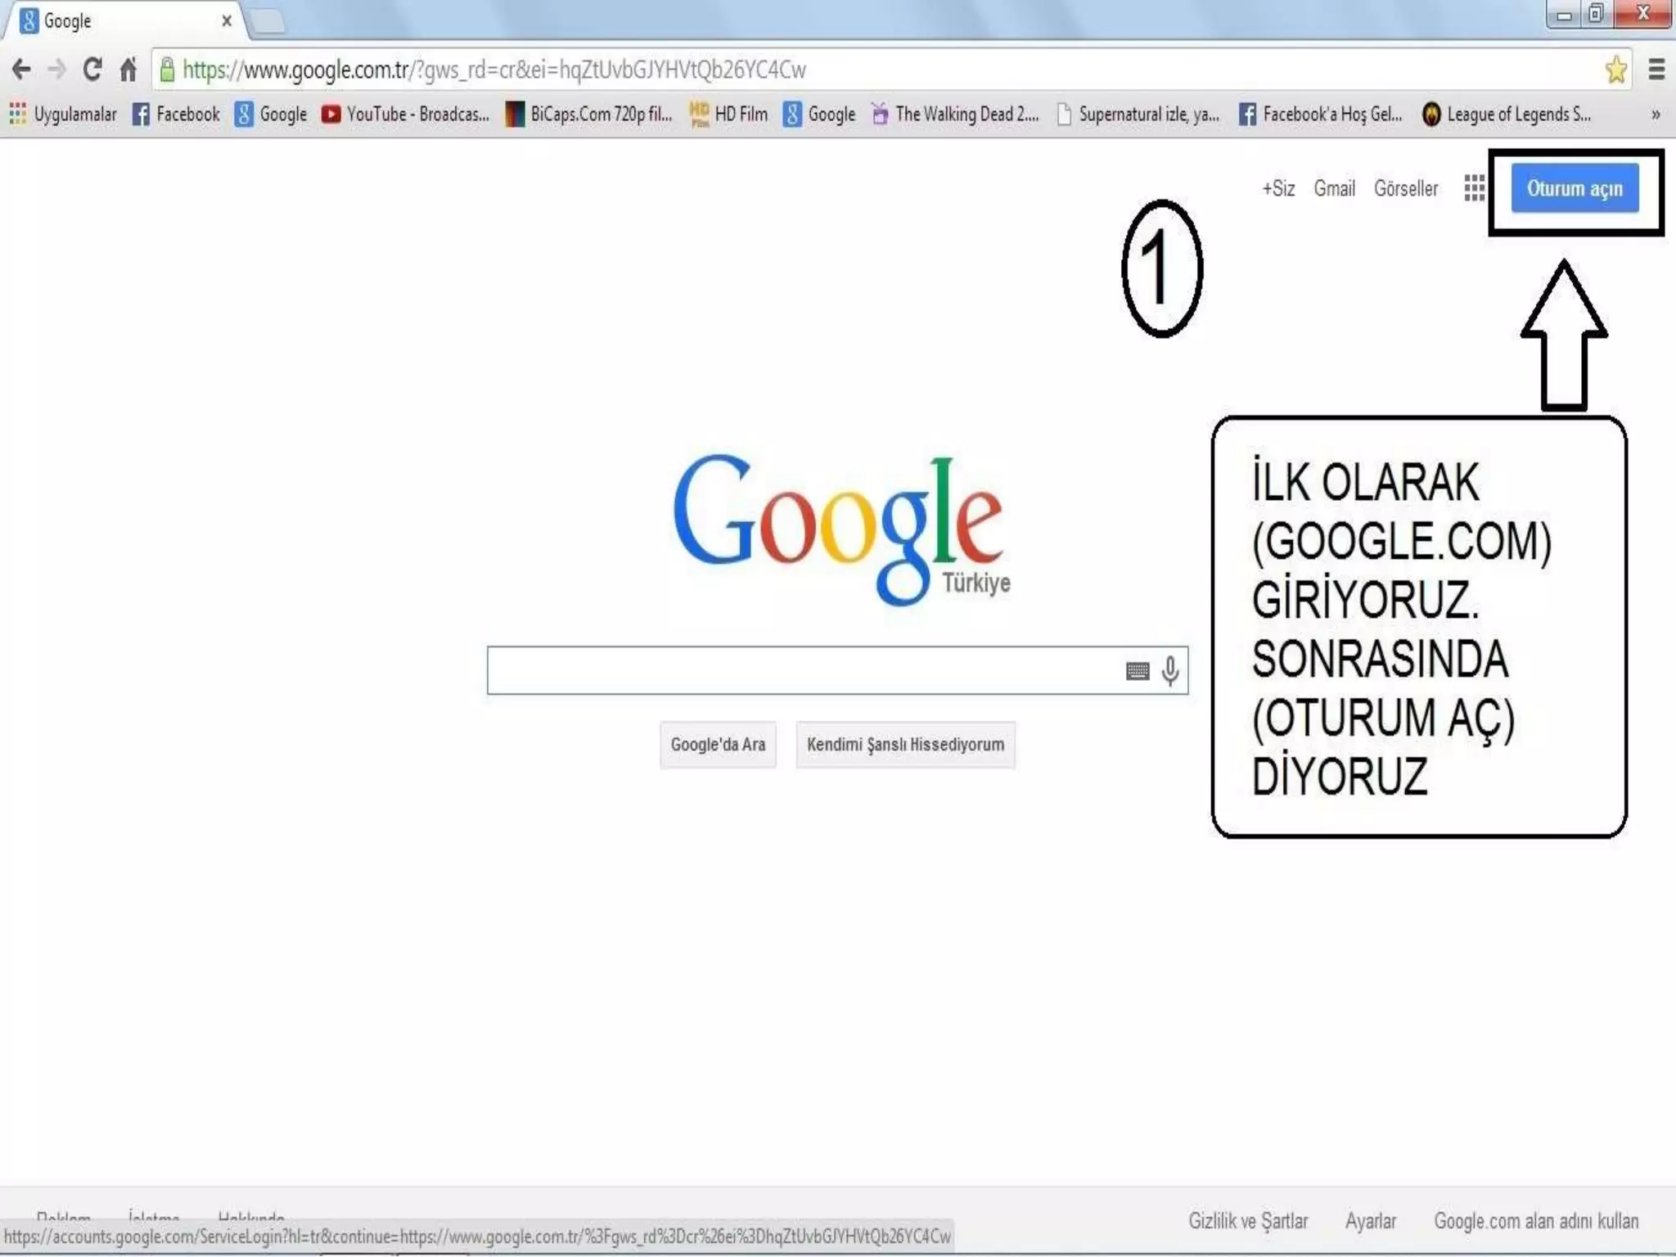Open the Google apps grid
The height and width of the screenshot is (1257, 1676).
(x=1474, y=188)
